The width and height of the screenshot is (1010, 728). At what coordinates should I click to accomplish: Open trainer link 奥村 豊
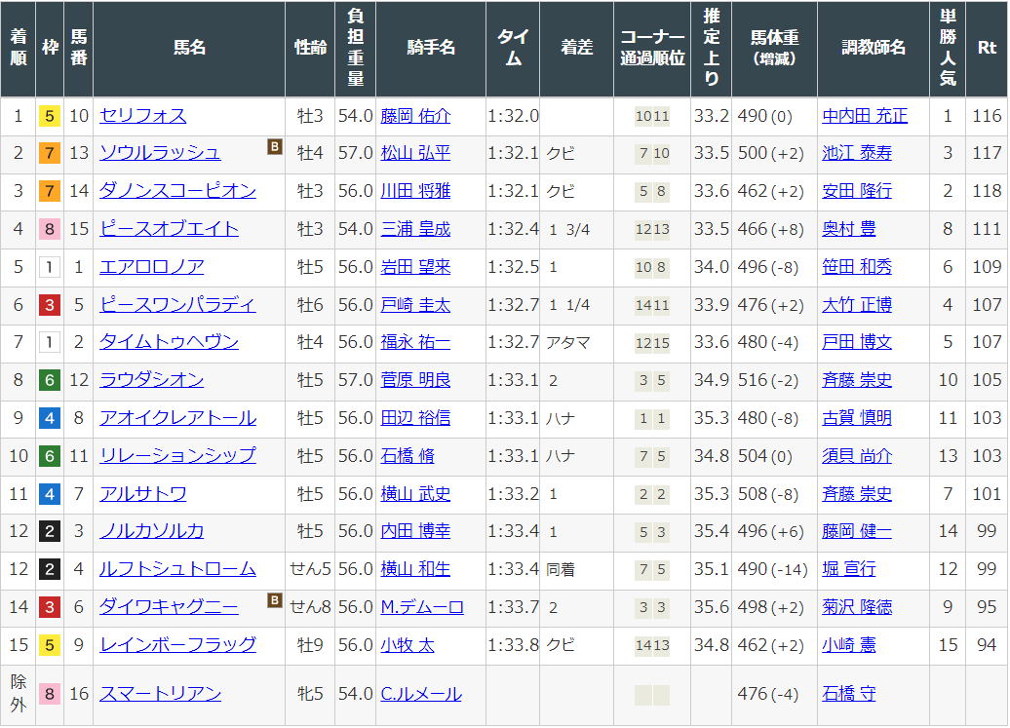tap(849, 229)
